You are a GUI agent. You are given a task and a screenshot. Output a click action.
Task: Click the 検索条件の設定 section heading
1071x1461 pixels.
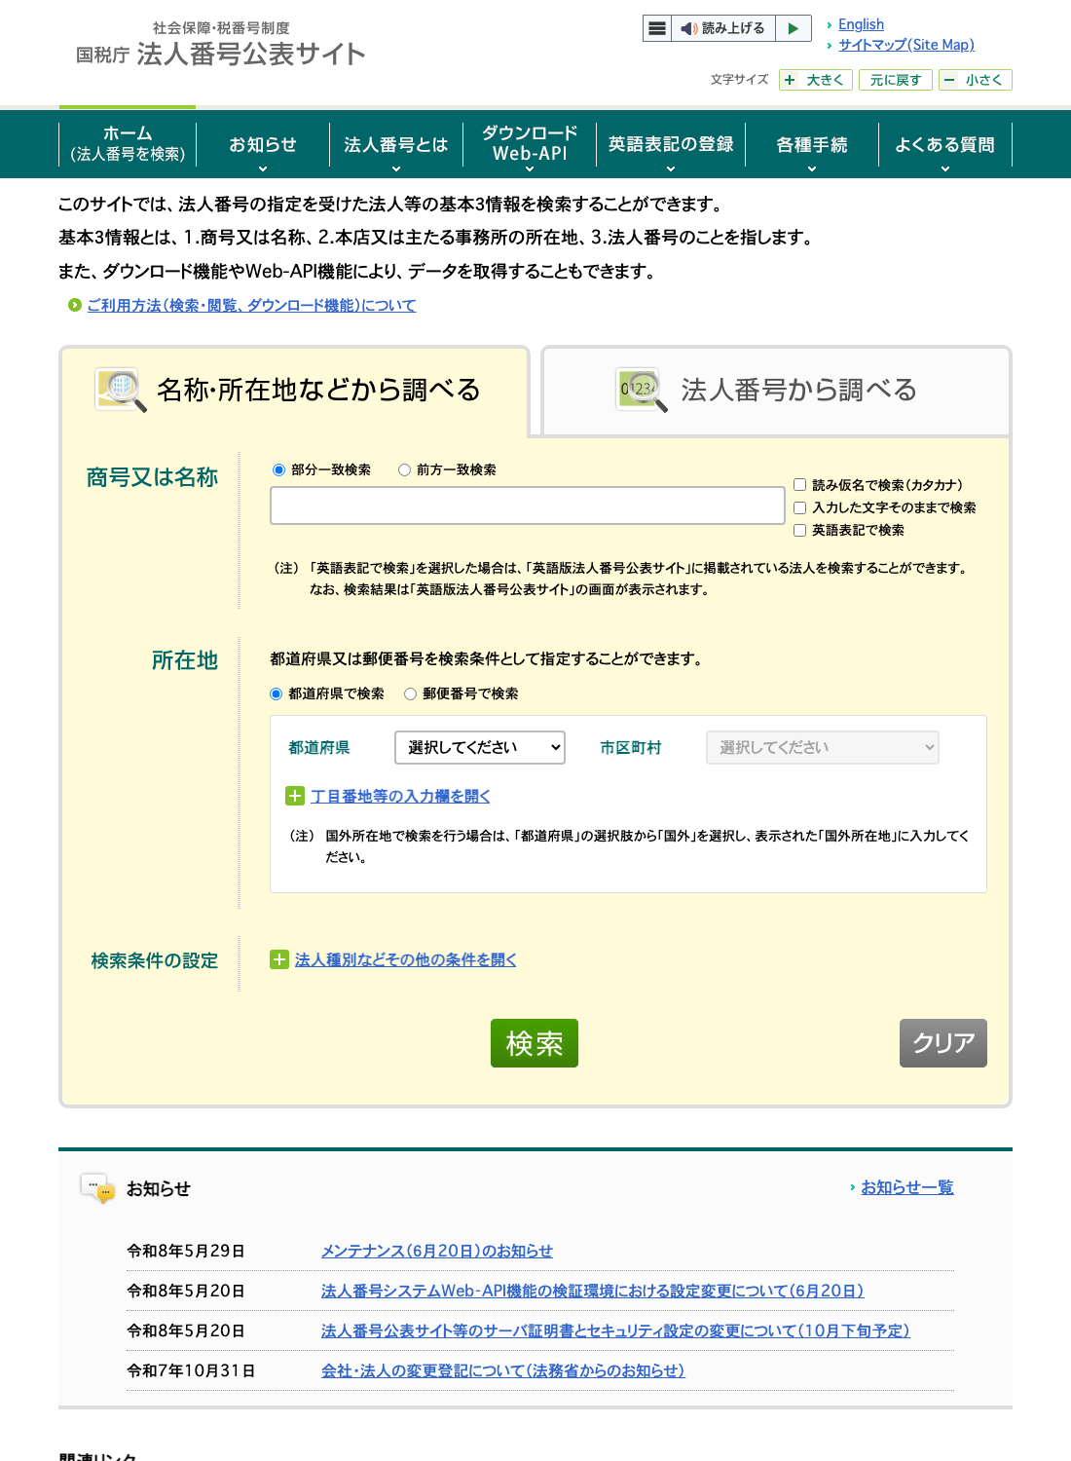[155, 961]
